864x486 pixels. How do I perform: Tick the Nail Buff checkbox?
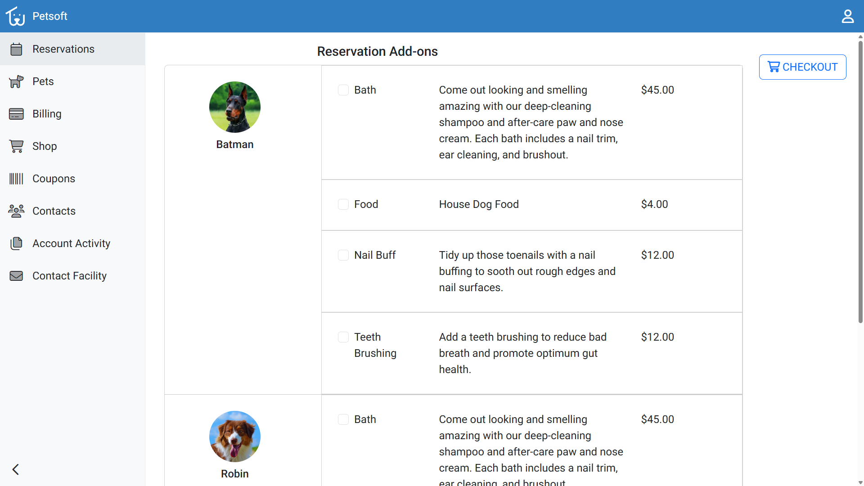(343, 255)
